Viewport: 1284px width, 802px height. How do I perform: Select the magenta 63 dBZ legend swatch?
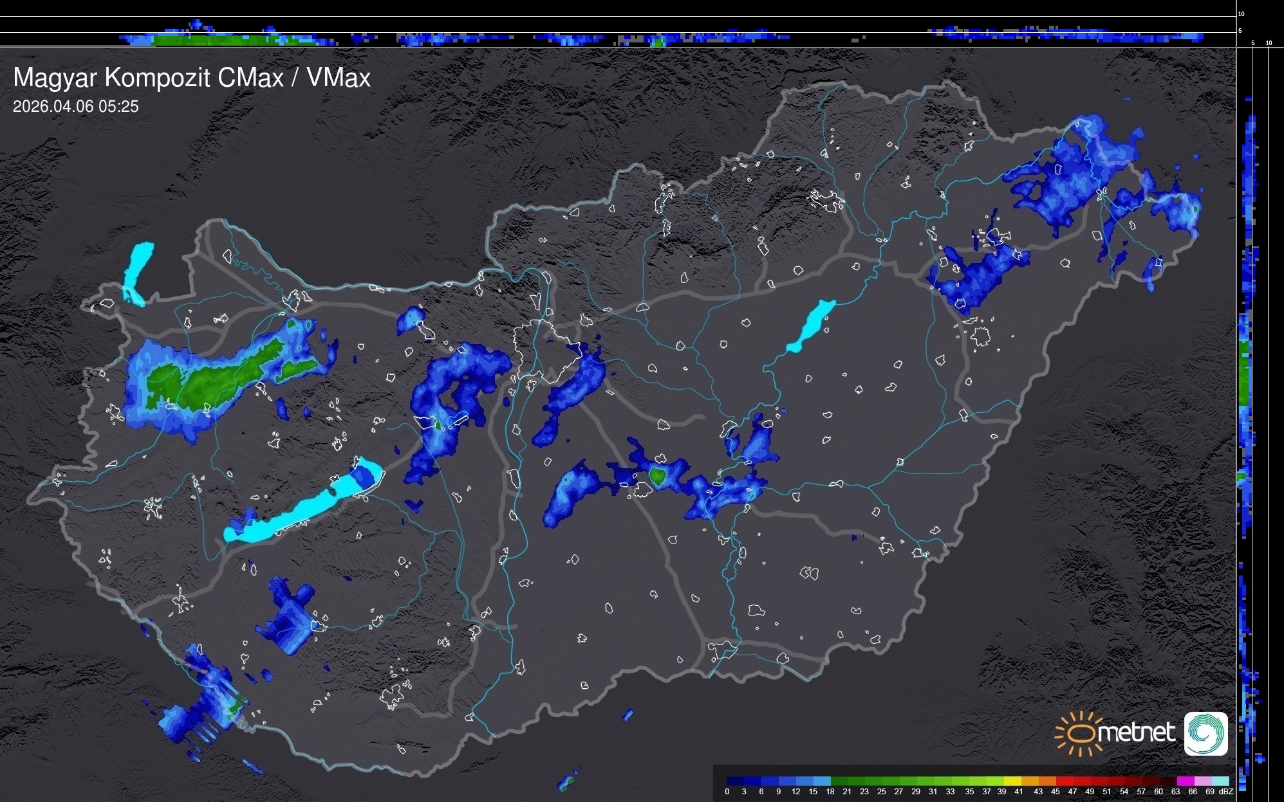tap(1184, 781)
